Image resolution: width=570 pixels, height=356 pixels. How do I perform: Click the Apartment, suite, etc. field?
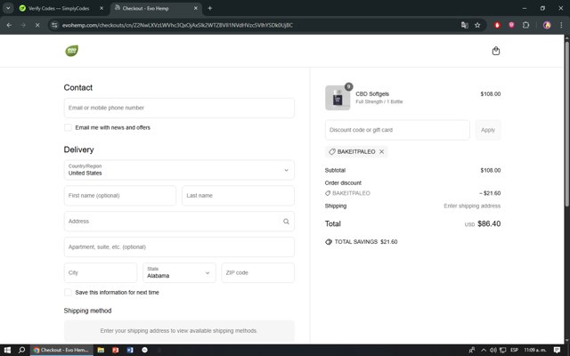(179, 247)
